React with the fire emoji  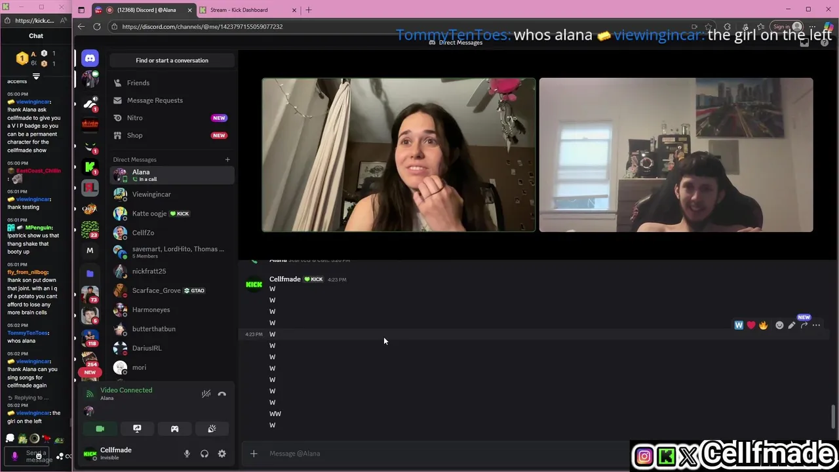[x=764, y=325]
